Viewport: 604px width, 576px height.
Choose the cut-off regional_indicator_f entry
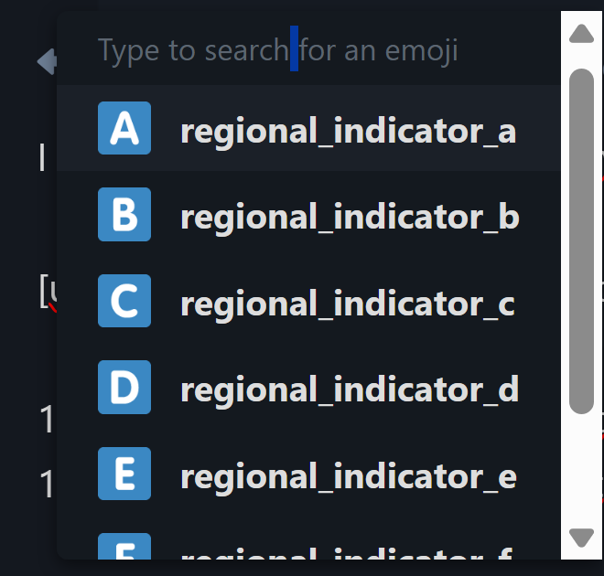(348, 551)
